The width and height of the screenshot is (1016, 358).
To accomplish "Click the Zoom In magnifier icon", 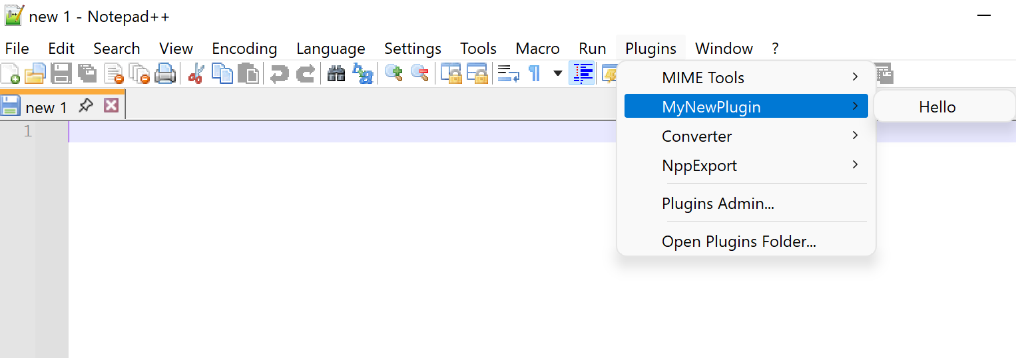I will click(393, 73).
